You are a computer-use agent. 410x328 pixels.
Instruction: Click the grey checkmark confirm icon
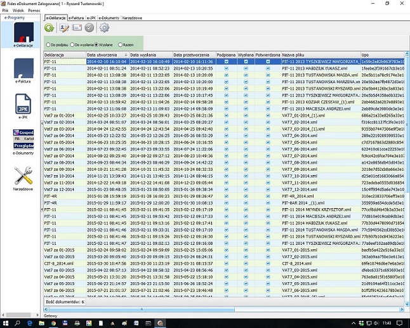(89, 28)
